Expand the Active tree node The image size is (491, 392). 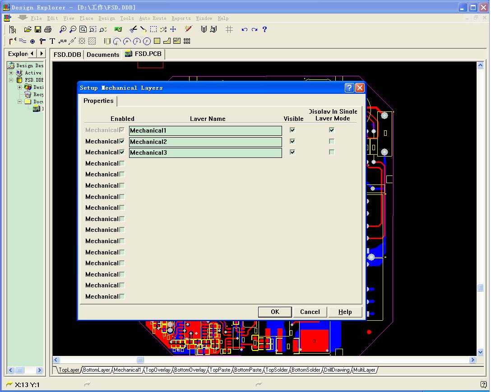tap(11, 73)
